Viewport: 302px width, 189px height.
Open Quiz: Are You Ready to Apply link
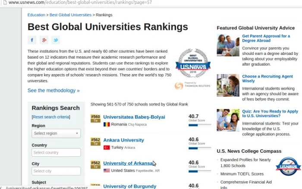point(270,113)
